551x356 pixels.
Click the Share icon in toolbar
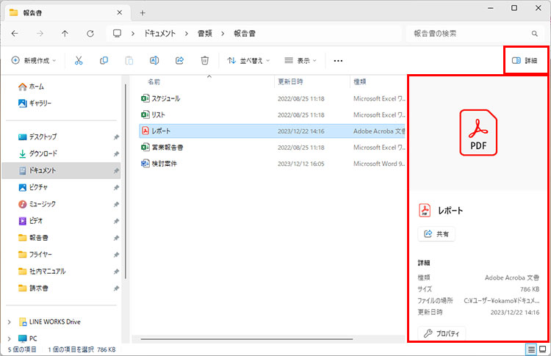pos(180,60)
